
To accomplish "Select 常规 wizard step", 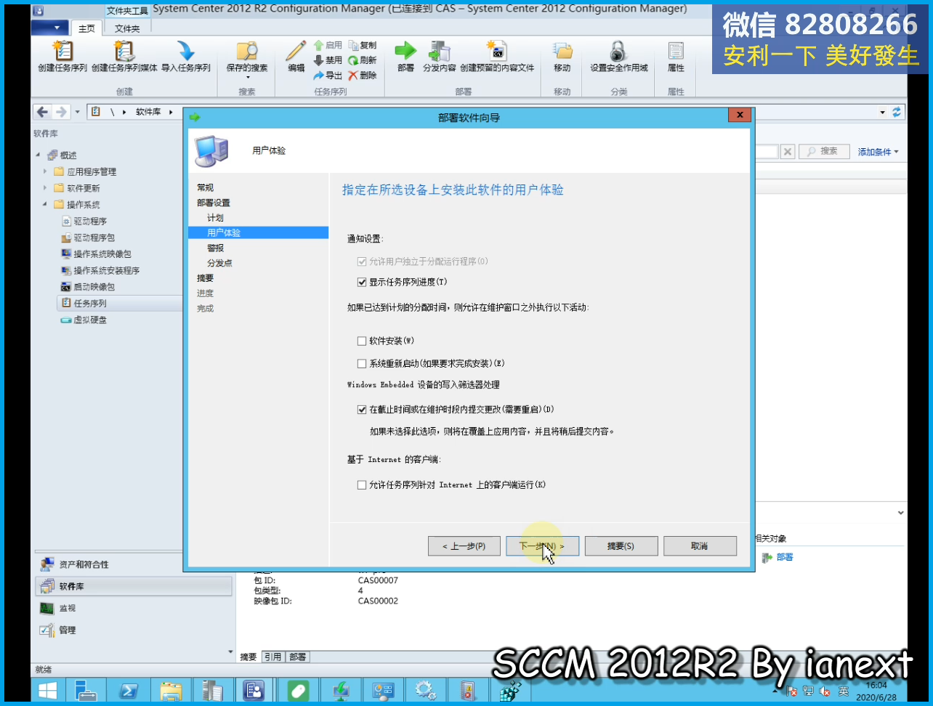I will click(x=206, y=187).
